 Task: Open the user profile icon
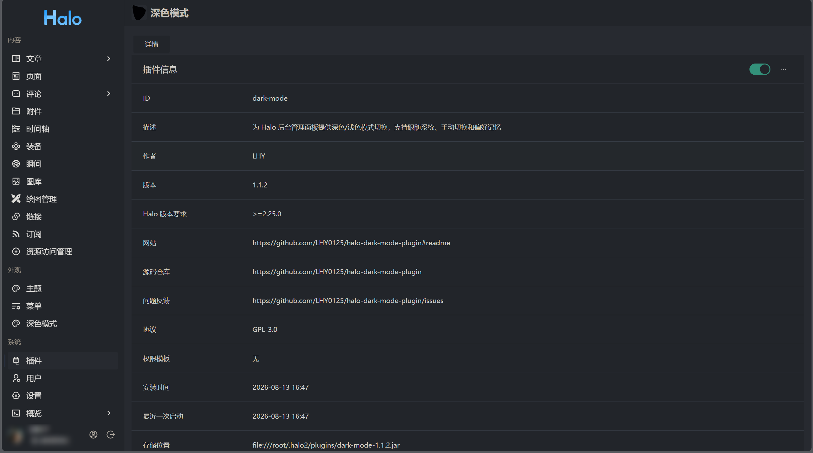[x=93, y=435]
